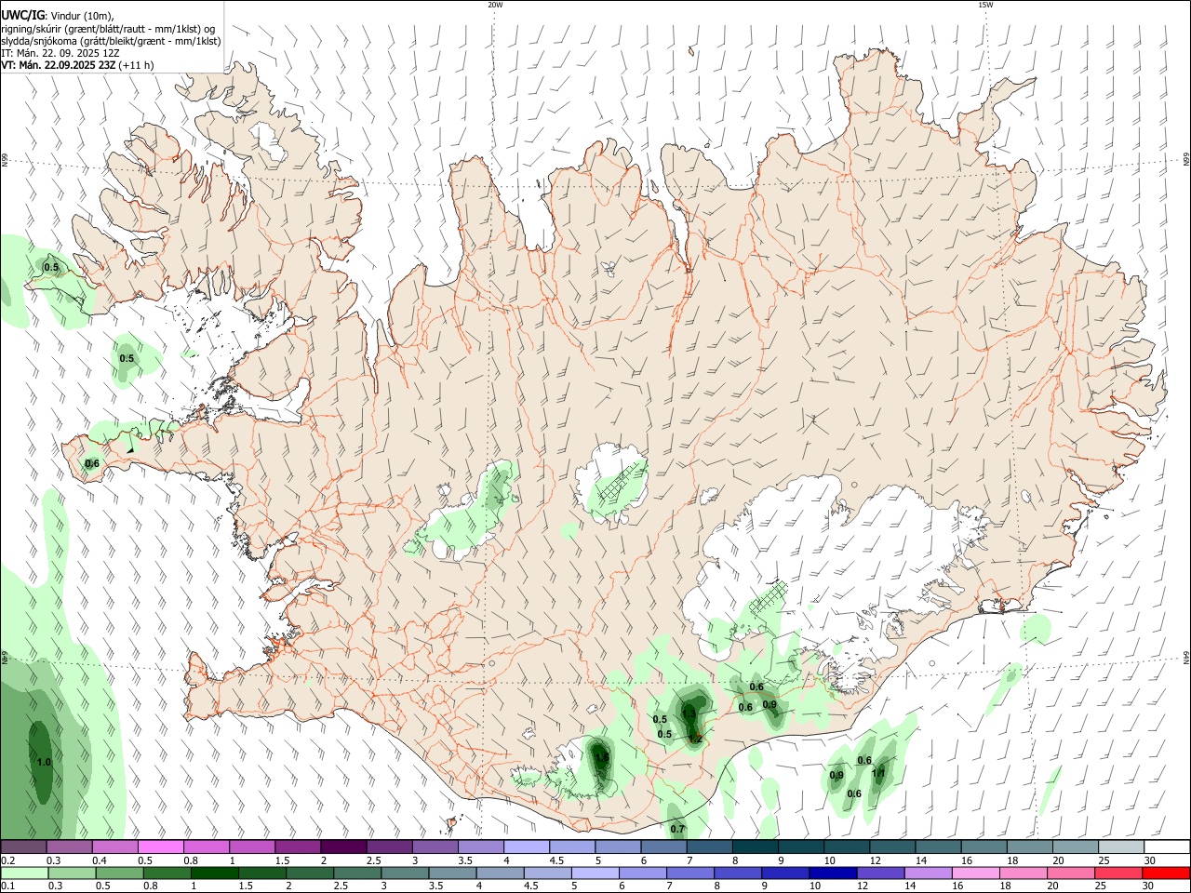Click the '1.2' precipitation value on the map
This screenshot has height=893, width=1191.
click(x=696, y=740)
